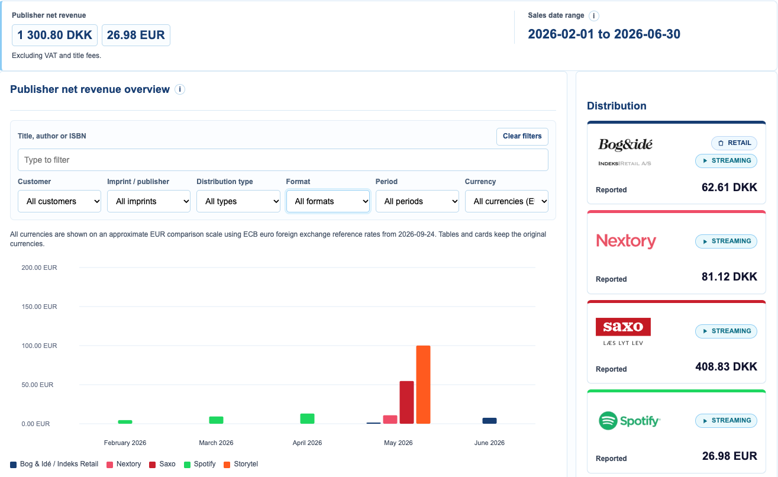
Task: Click STREAMING badge on Spotify card
Action: tap(726, 420)
